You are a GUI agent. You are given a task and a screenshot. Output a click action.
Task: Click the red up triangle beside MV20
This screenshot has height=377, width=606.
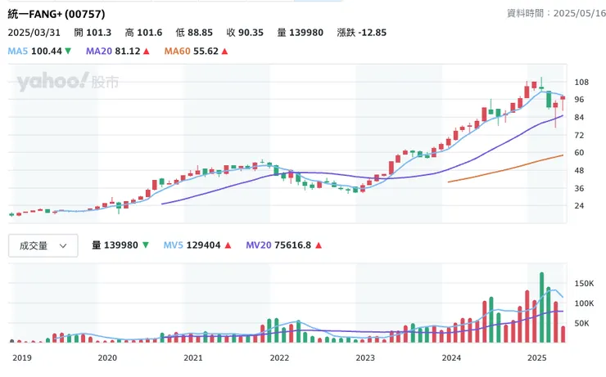click(319, 245)
